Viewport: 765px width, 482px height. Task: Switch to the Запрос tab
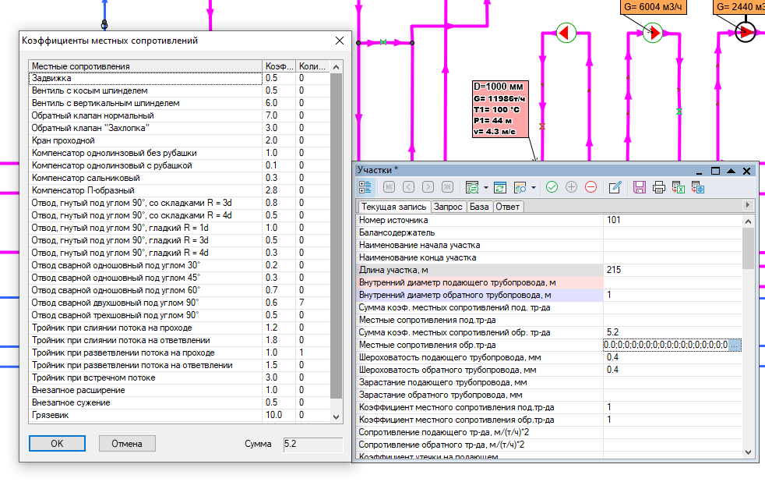(449, 207)
